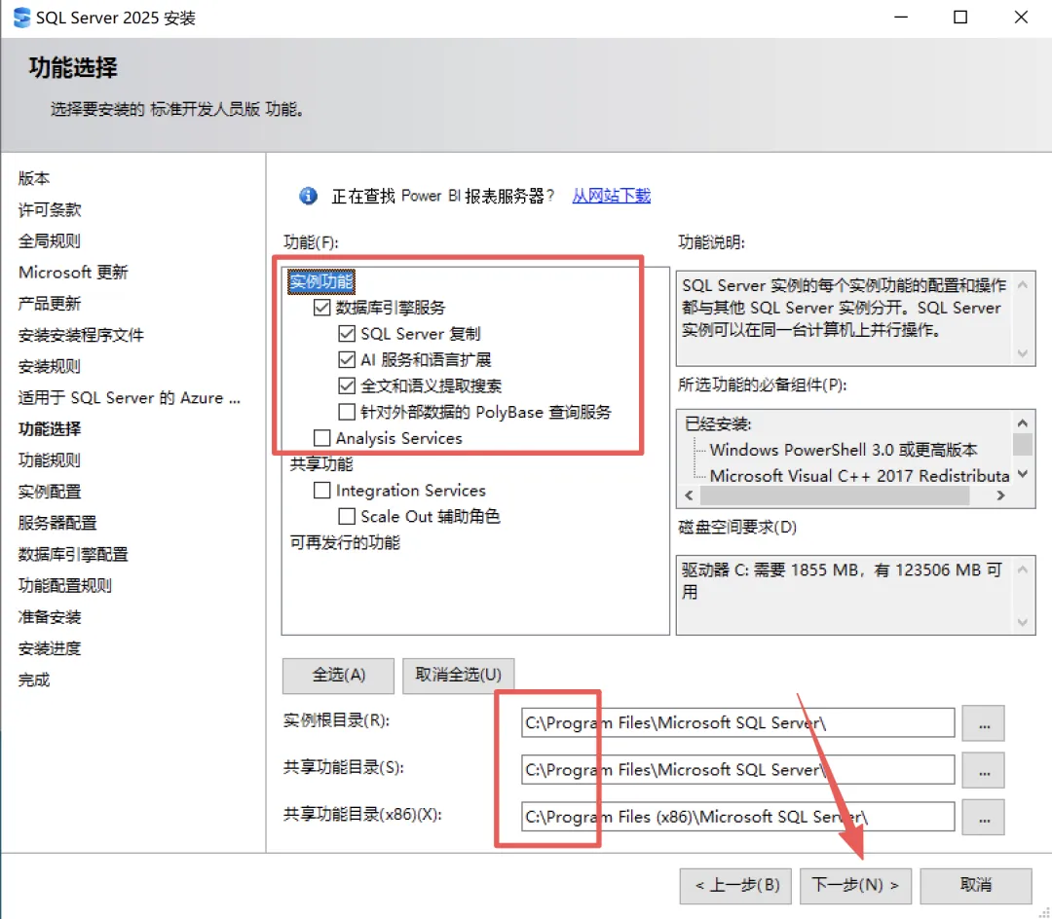Select 实例配置 step in the sidebar
The image size is (1052, 919).
[x=50, y=492]
